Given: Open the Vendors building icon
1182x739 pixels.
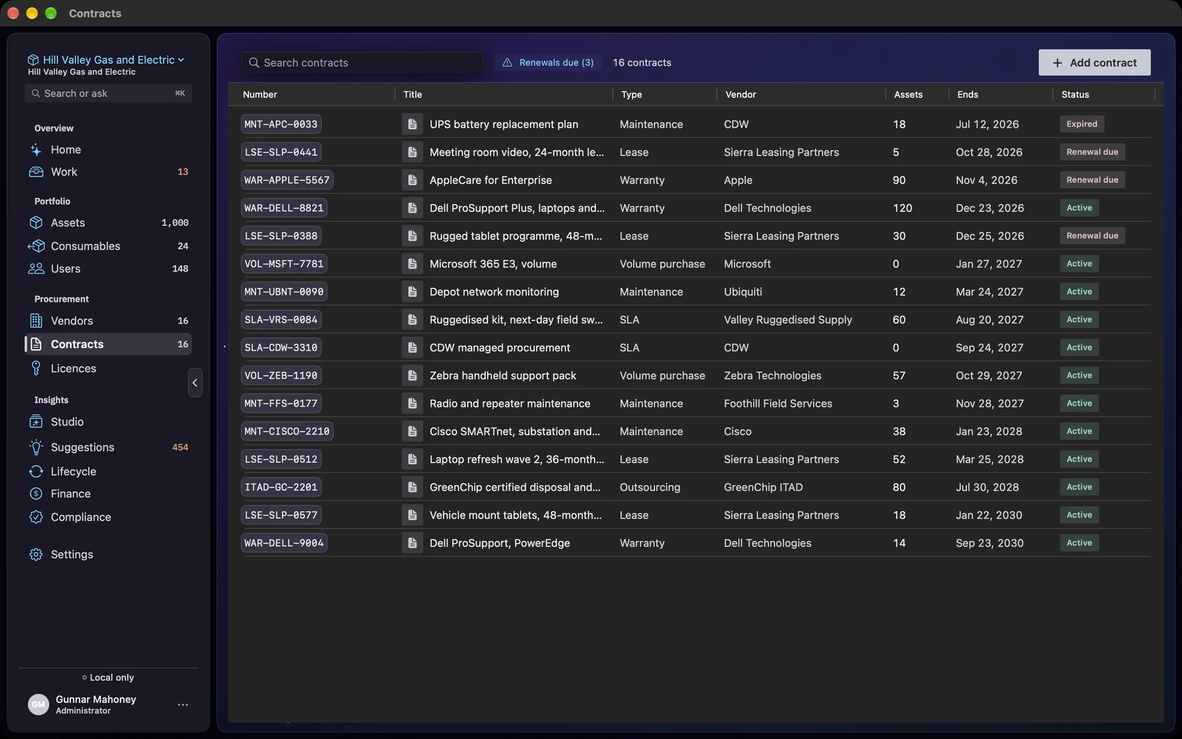Looking at the screenshot, I should [x=36, y=321].
